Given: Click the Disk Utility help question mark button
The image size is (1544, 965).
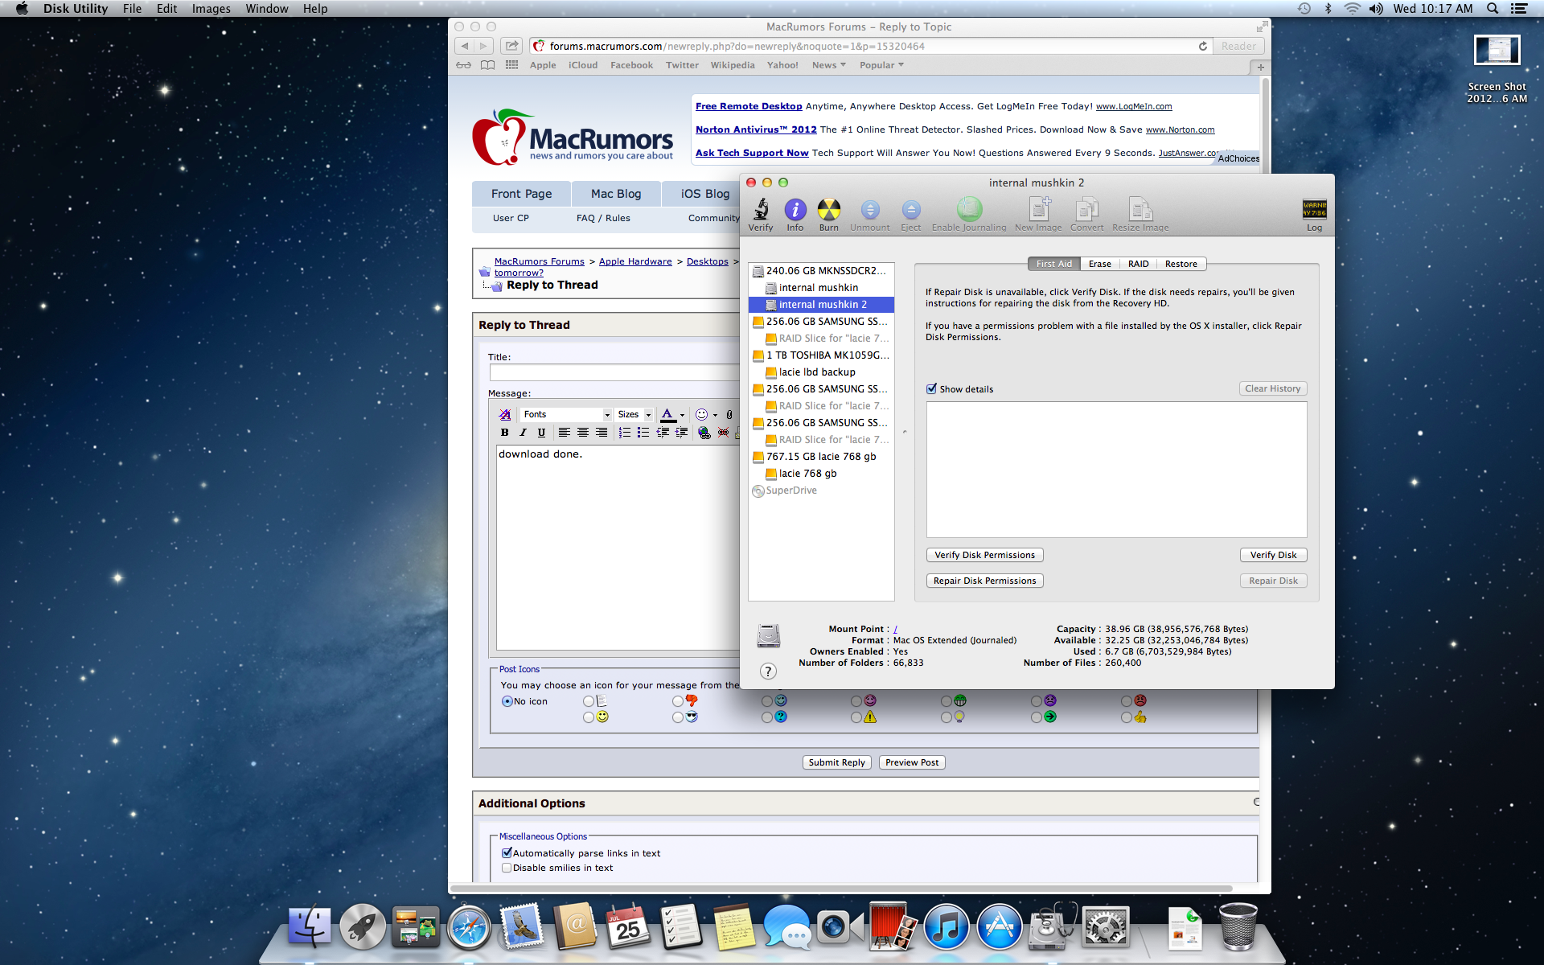Looking at the screenshot, I should pos(768,671).
